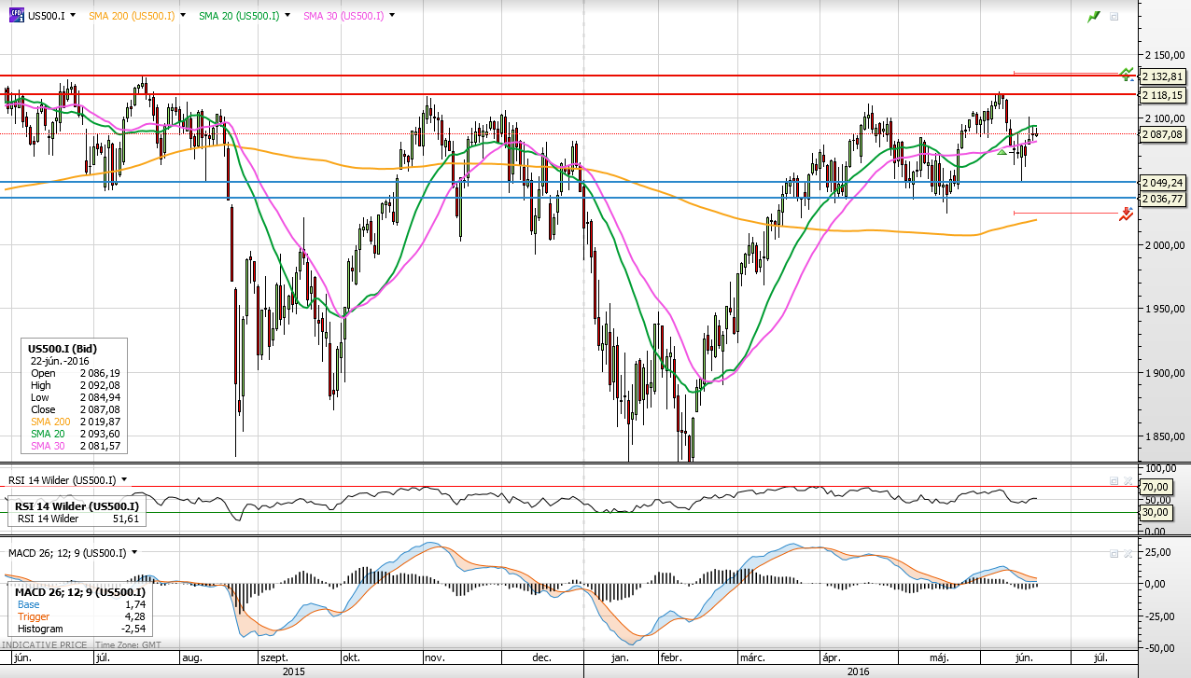Close the MACD indicator panel
This screenshot has width=1191, height=678.
pos(1128,553)
